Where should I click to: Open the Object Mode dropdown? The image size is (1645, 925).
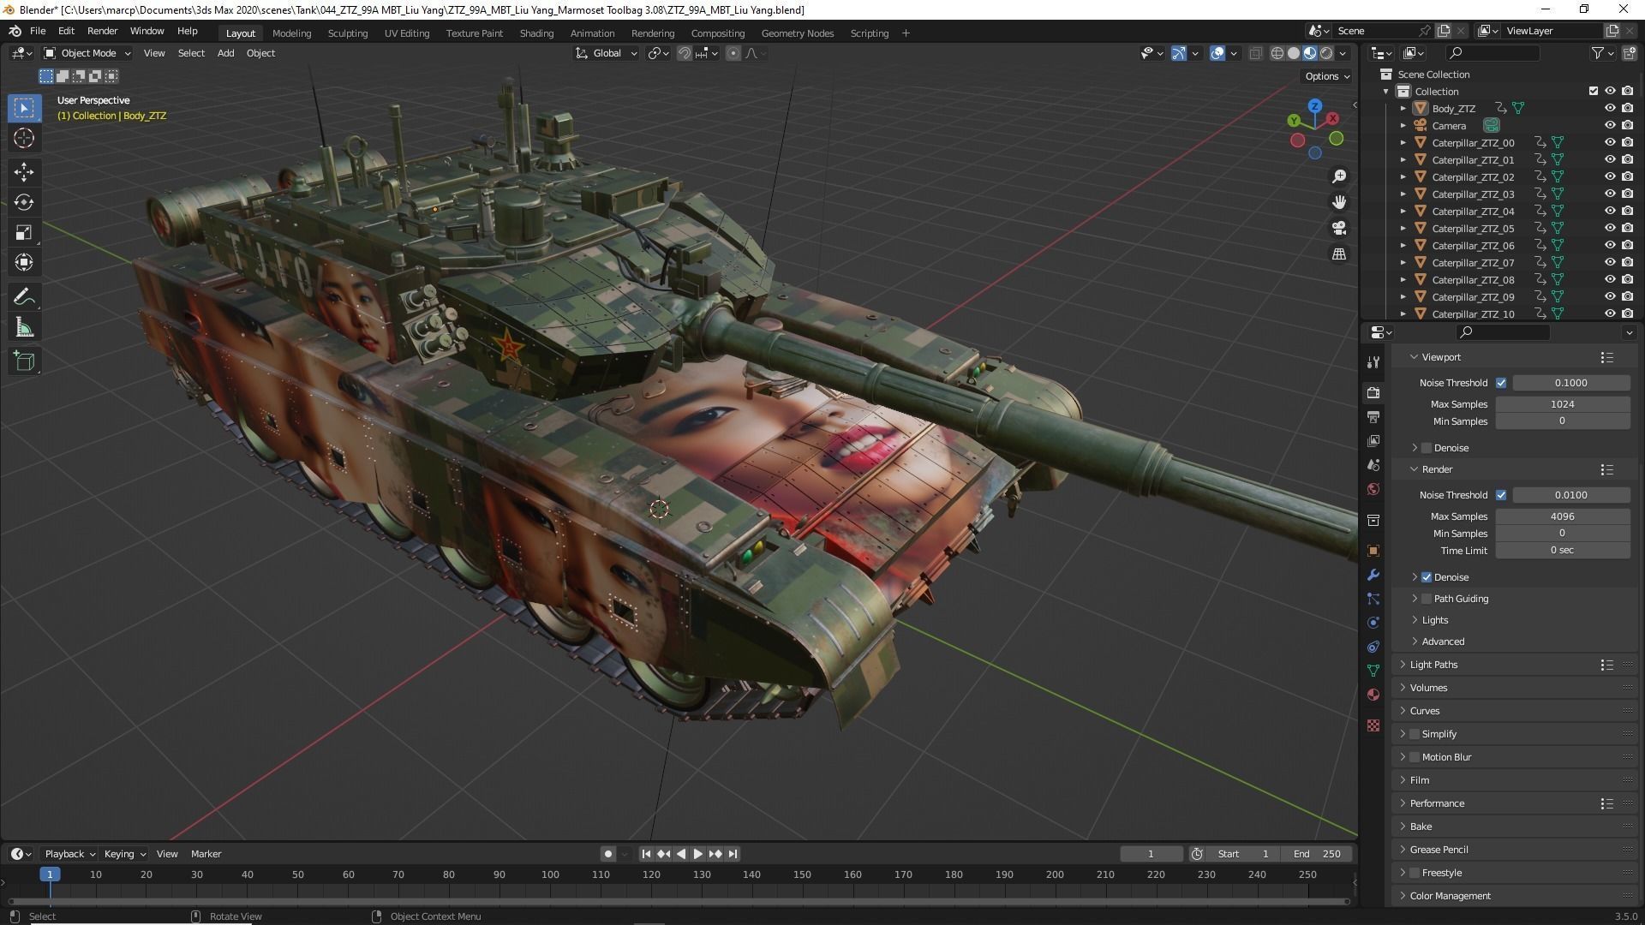pos(87,53)
